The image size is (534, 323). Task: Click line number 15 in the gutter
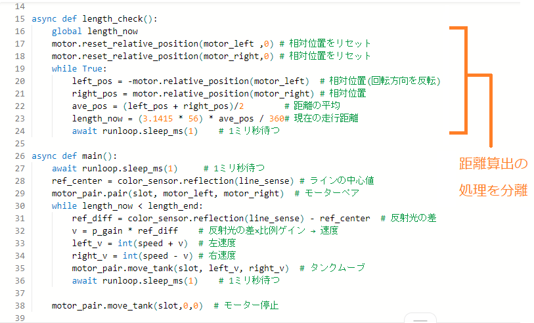point(18,18)
